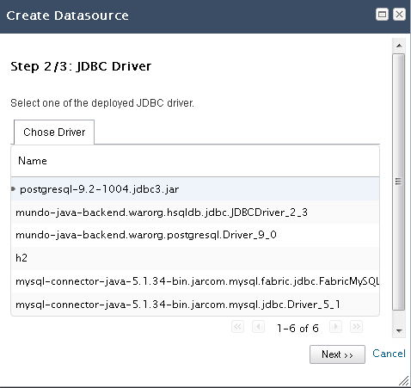The height and width of the screenshot is (388, 411).
Task: Select the hsqldb JDBCDriver_2_3 row
Action: coord(195,212)
